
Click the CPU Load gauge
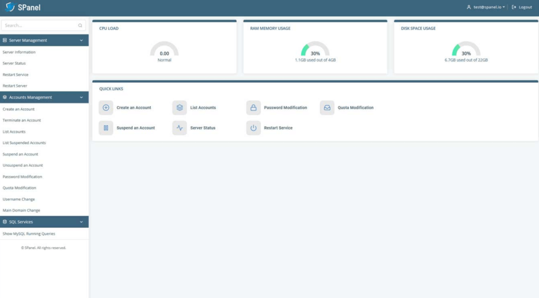coord(164,49)
